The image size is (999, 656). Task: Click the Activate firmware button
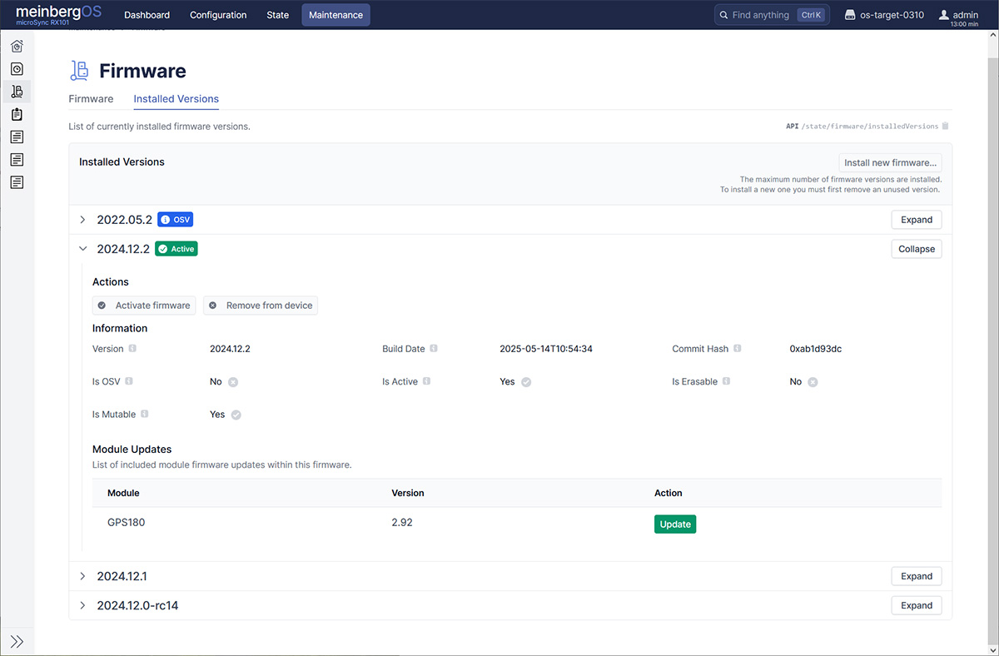145,306
